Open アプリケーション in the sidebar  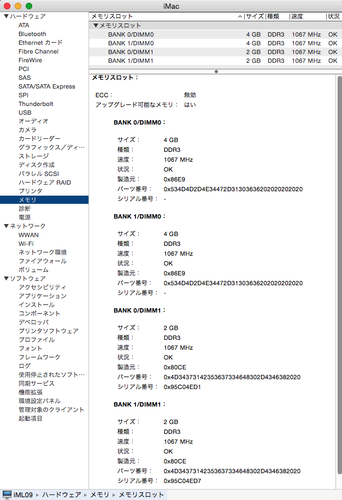pyautogui.click(x=43, y=296)
